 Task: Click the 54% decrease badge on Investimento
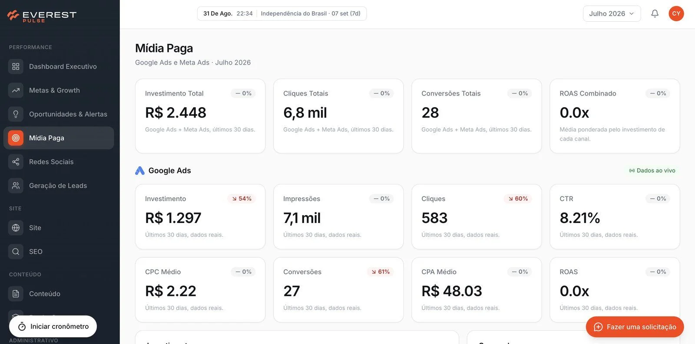coord(242,199)
